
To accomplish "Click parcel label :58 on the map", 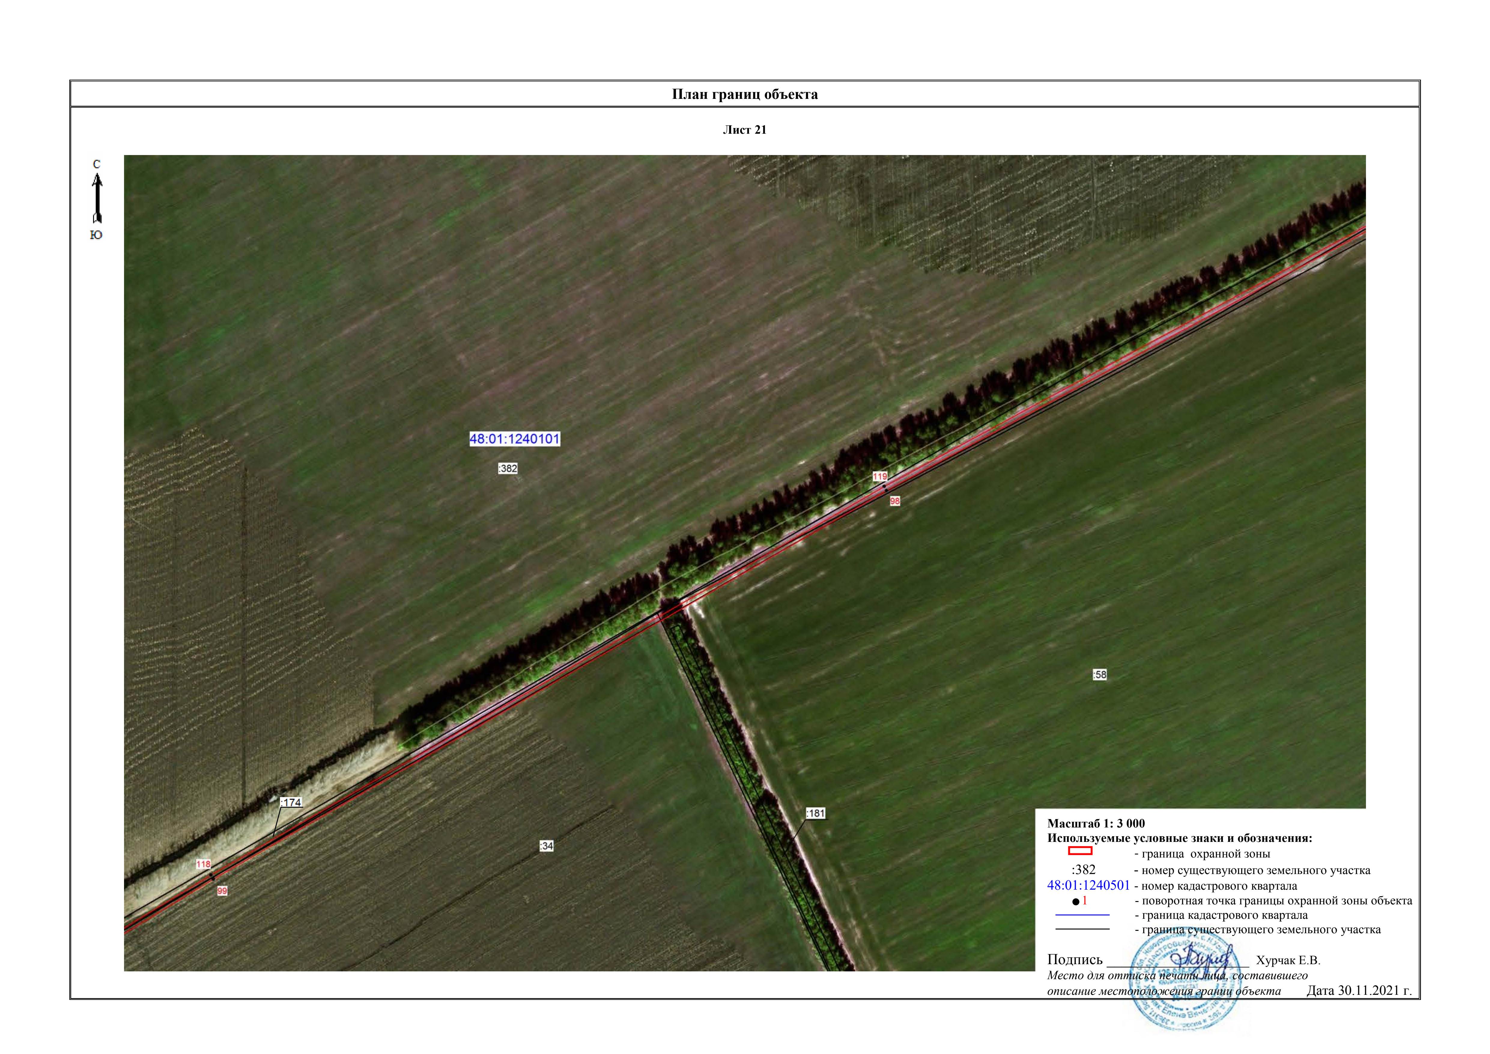I will [x=1099, y=675].
